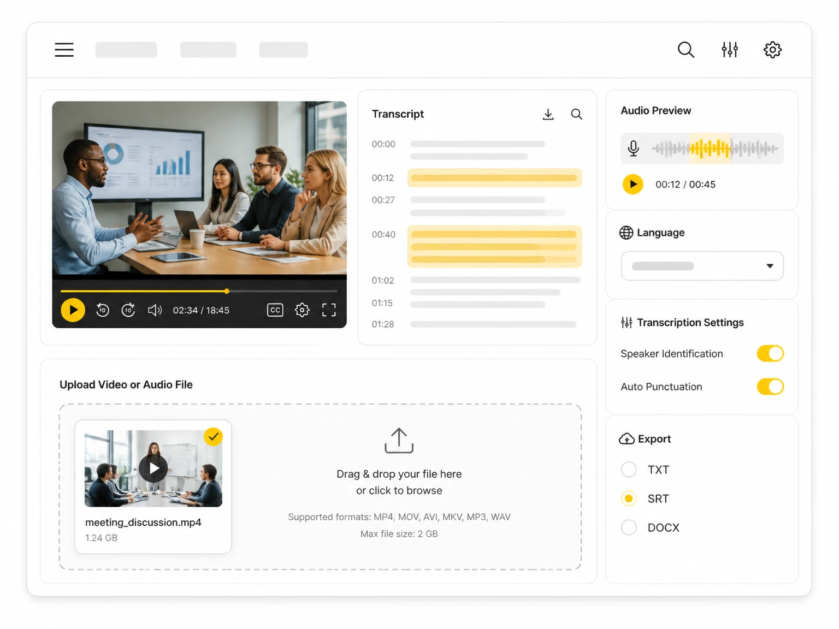Viewport: 839px width, 629px height.
Task: Play the audio preview
Action: (633, 184)
